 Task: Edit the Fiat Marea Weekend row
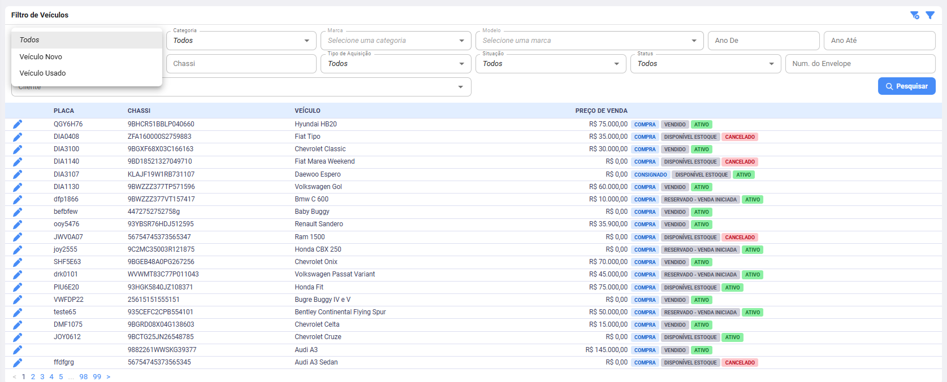click(18, 161)
